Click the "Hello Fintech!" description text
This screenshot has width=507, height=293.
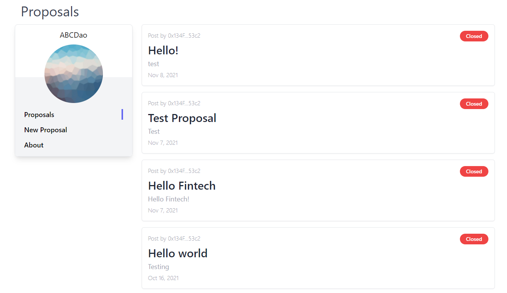[169, 199]
